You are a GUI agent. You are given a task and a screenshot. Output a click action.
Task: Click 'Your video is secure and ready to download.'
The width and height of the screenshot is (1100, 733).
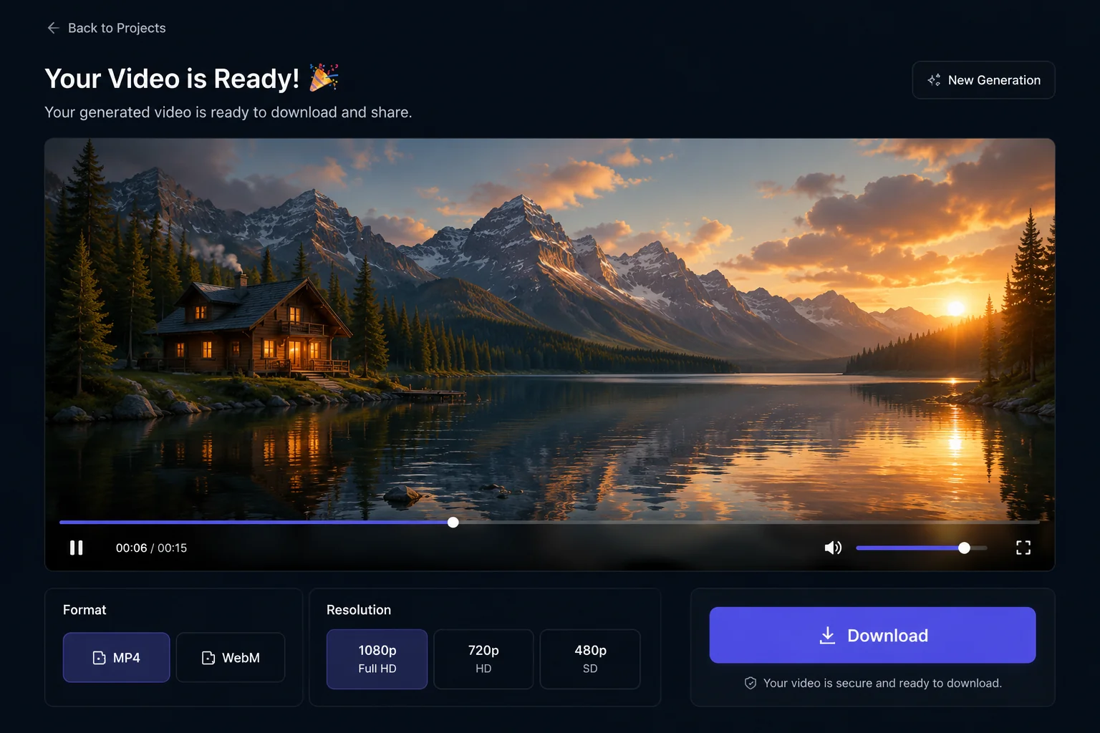882,683
